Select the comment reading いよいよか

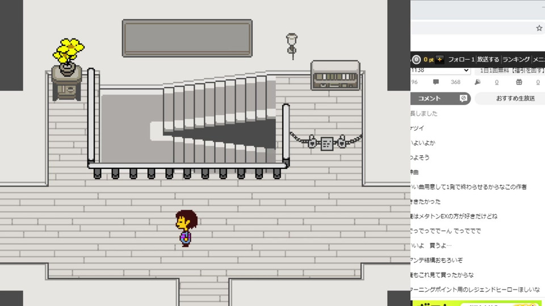pyautogui.click(x=422, y=143)
